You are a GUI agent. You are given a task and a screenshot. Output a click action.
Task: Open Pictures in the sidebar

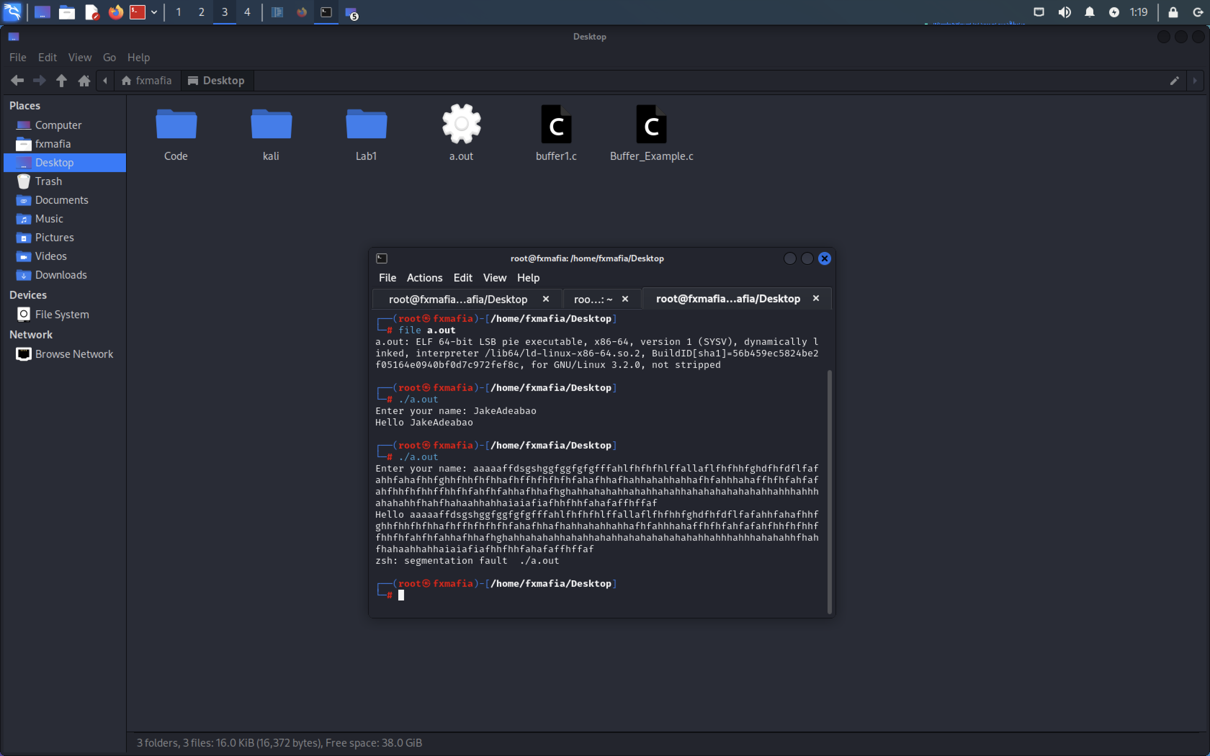pyautogui.click(x=64, y=238)
